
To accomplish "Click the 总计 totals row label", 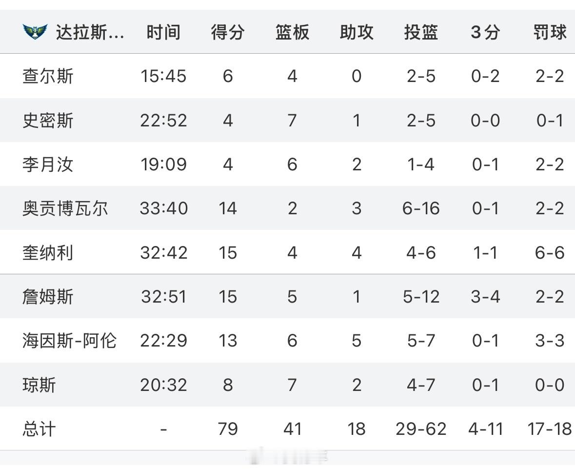I will pyautogui.click(x=39, y=429).
